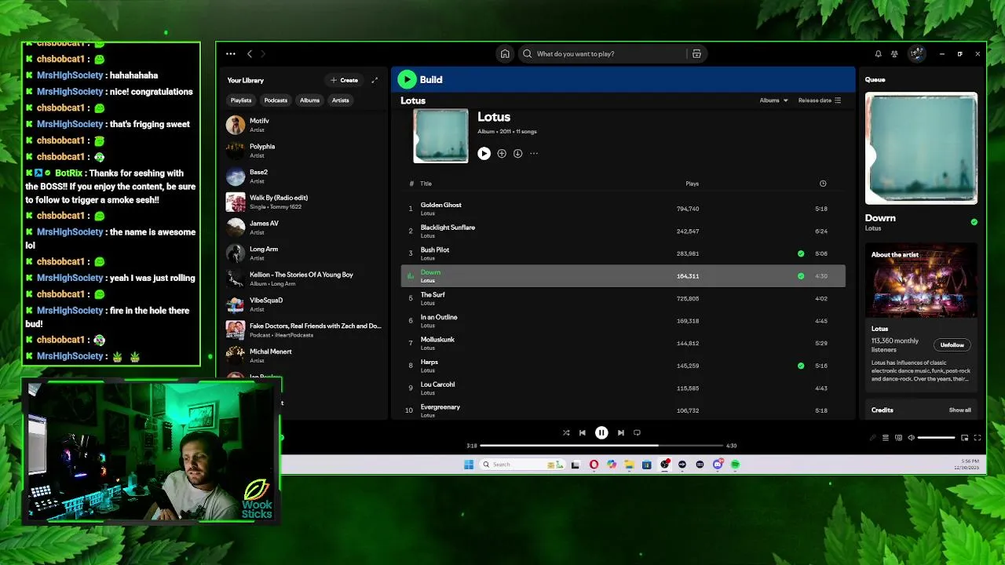Select the Artists filter chip
Screen dimensions: 1005x565
(340, 100)
